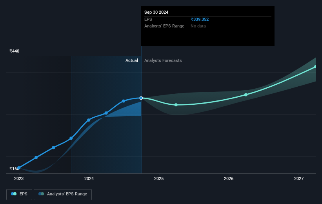
Task: Click the first EPS data point at 2023
Action: 19,168
